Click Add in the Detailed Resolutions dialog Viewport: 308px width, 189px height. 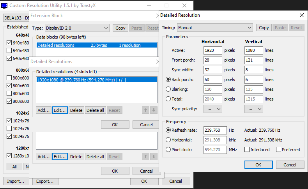[44, 110]
